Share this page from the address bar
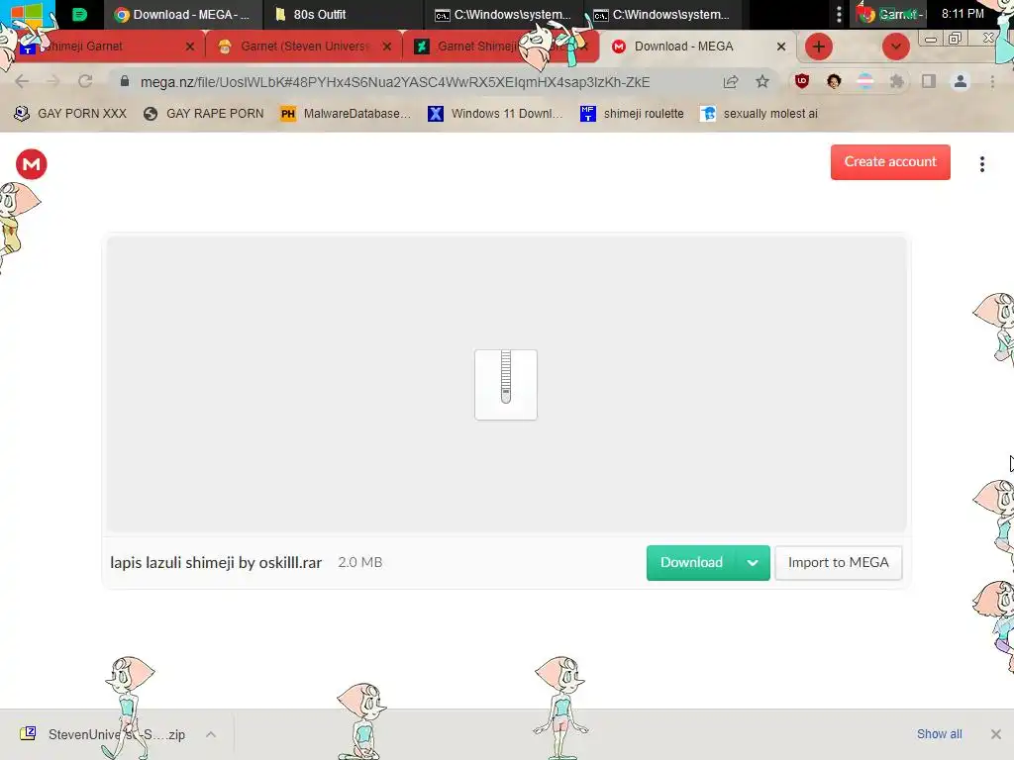This screenshot has width=1014, height=760. point(731,81)
